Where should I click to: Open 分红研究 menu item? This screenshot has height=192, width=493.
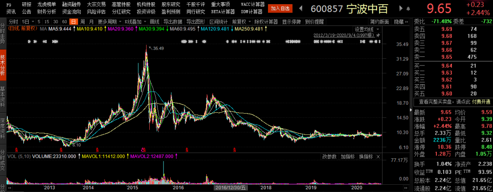[x=121, y=12]
